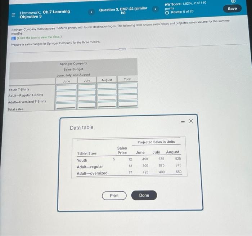Click the 'Homework: Ch.7 Learning Objective 3' heading
The image size is (252, 236).
[x=45, y=14]
